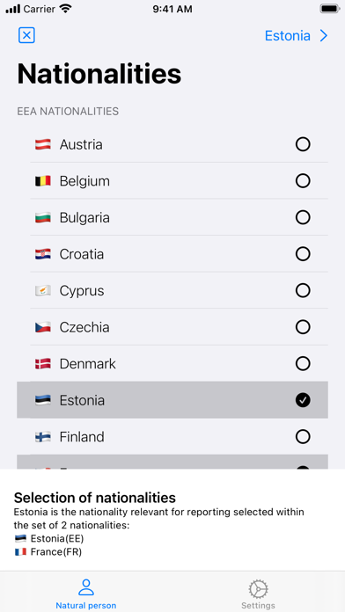The image size is (345, 612).
Task: Select the Bulgaria radio button
Action: pyautogui.click(x=303, y=217)
